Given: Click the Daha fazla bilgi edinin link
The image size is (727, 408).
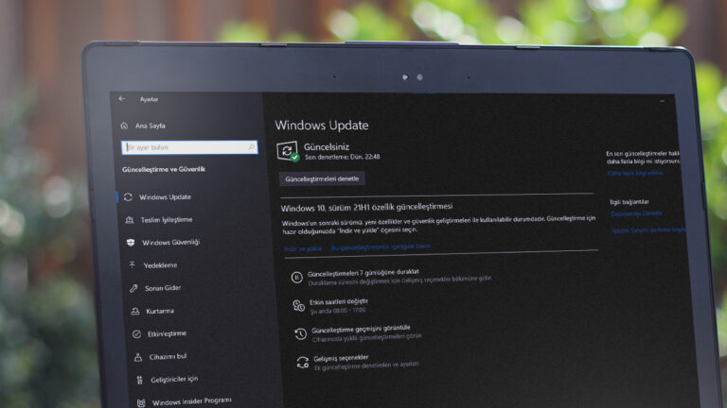Looking at the screenshot, I should pos(635,173).
